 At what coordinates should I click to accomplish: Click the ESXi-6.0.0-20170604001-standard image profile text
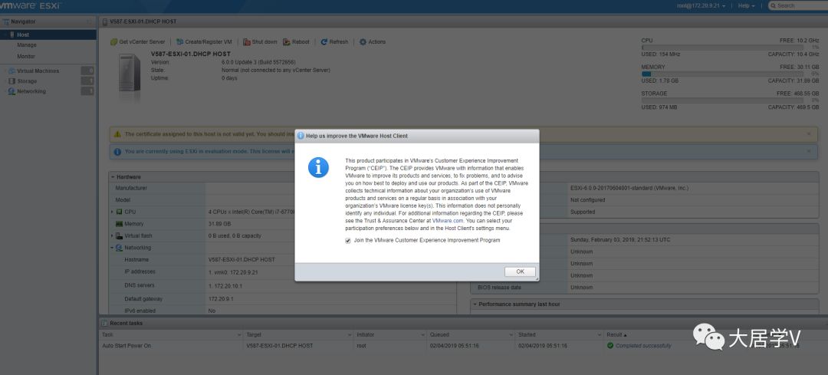click(629, 188)
